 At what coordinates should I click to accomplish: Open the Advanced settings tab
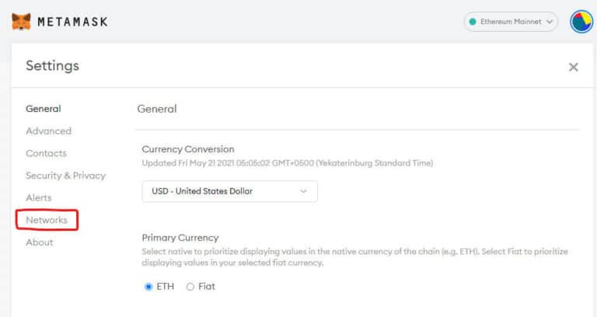pos(48,131)
